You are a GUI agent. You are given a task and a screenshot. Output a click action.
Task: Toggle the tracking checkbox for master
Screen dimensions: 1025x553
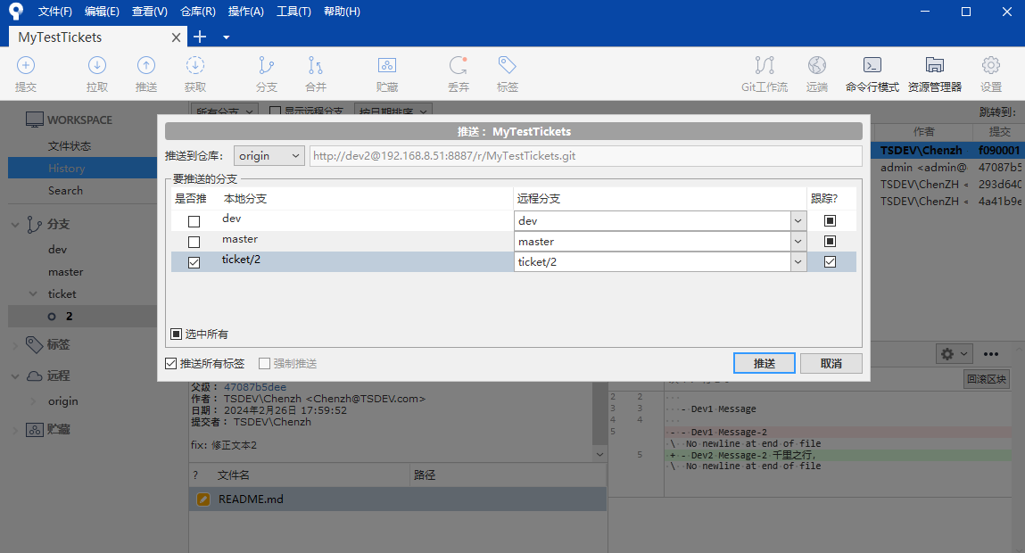coord(831,241)
